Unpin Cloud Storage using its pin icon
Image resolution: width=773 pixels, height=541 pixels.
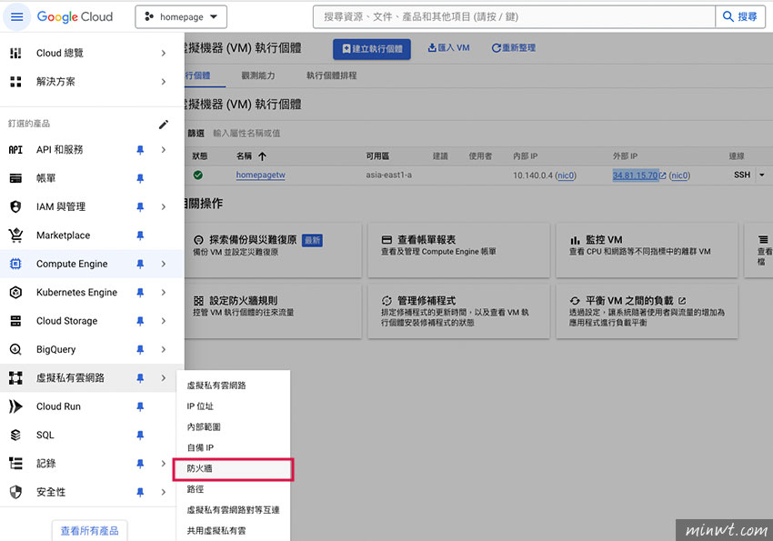click(140, 321)
